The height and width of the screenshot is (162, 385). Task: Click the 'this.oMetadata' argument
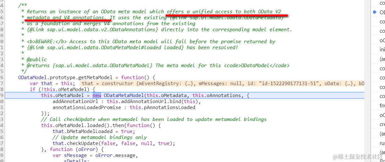[x=167, y=95]
